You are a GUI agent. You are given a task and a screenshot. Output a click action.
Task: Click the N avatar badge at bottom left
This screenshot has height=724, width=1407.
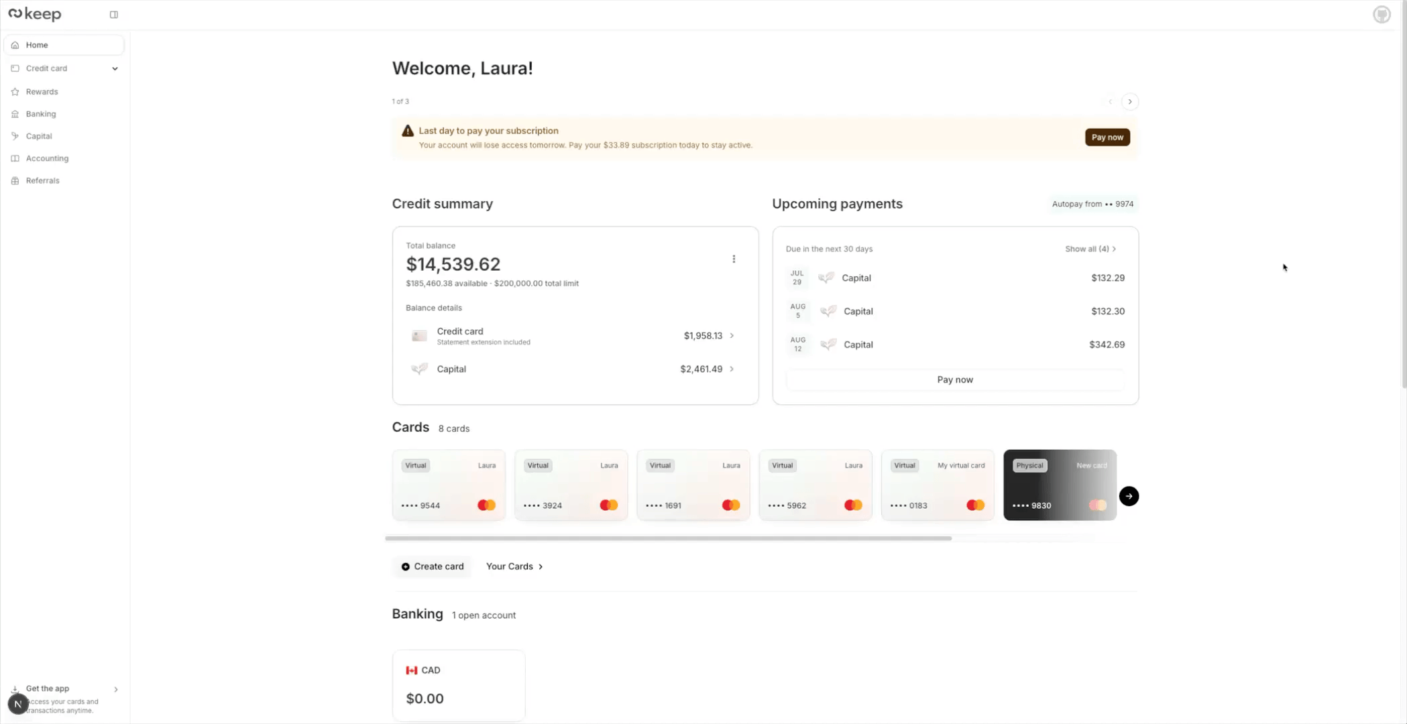click(x=18, y=704)
